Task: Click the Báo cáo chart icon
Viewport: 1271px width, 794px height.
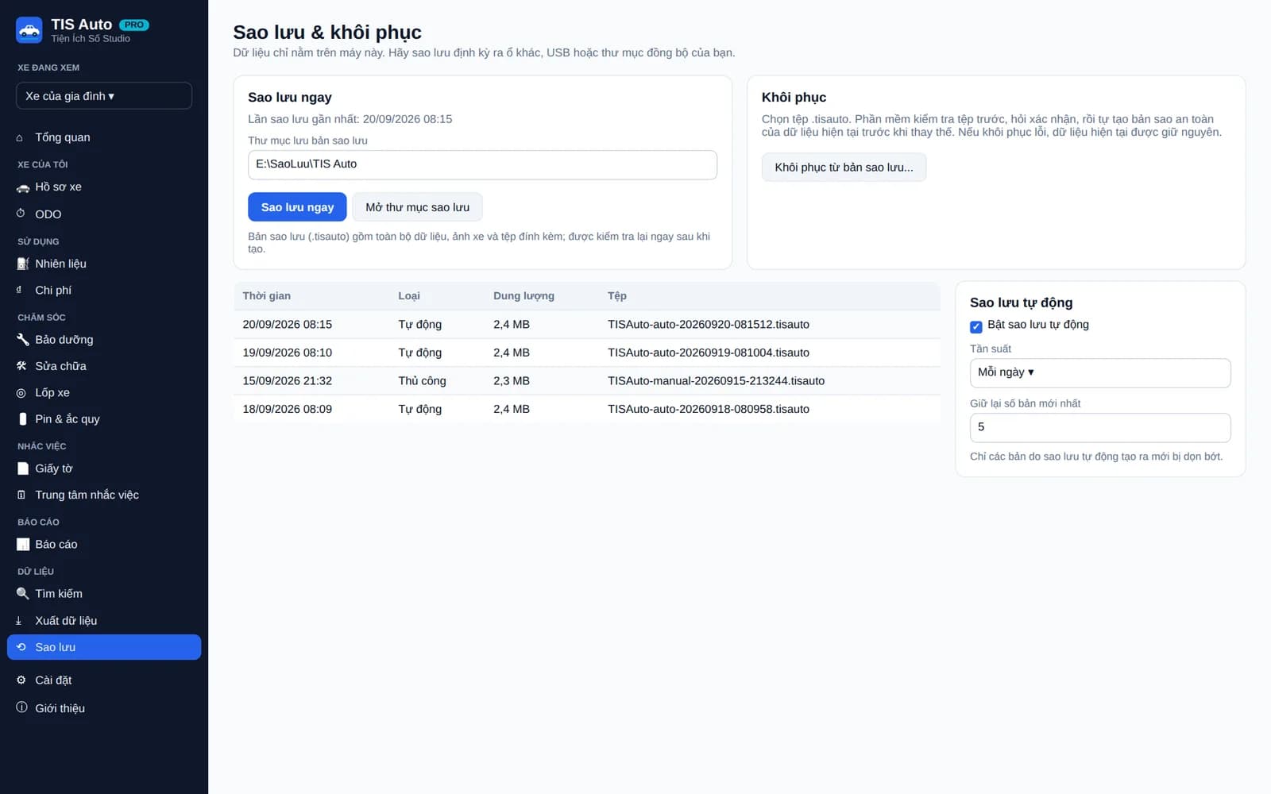Action: (x=23, y=545)
